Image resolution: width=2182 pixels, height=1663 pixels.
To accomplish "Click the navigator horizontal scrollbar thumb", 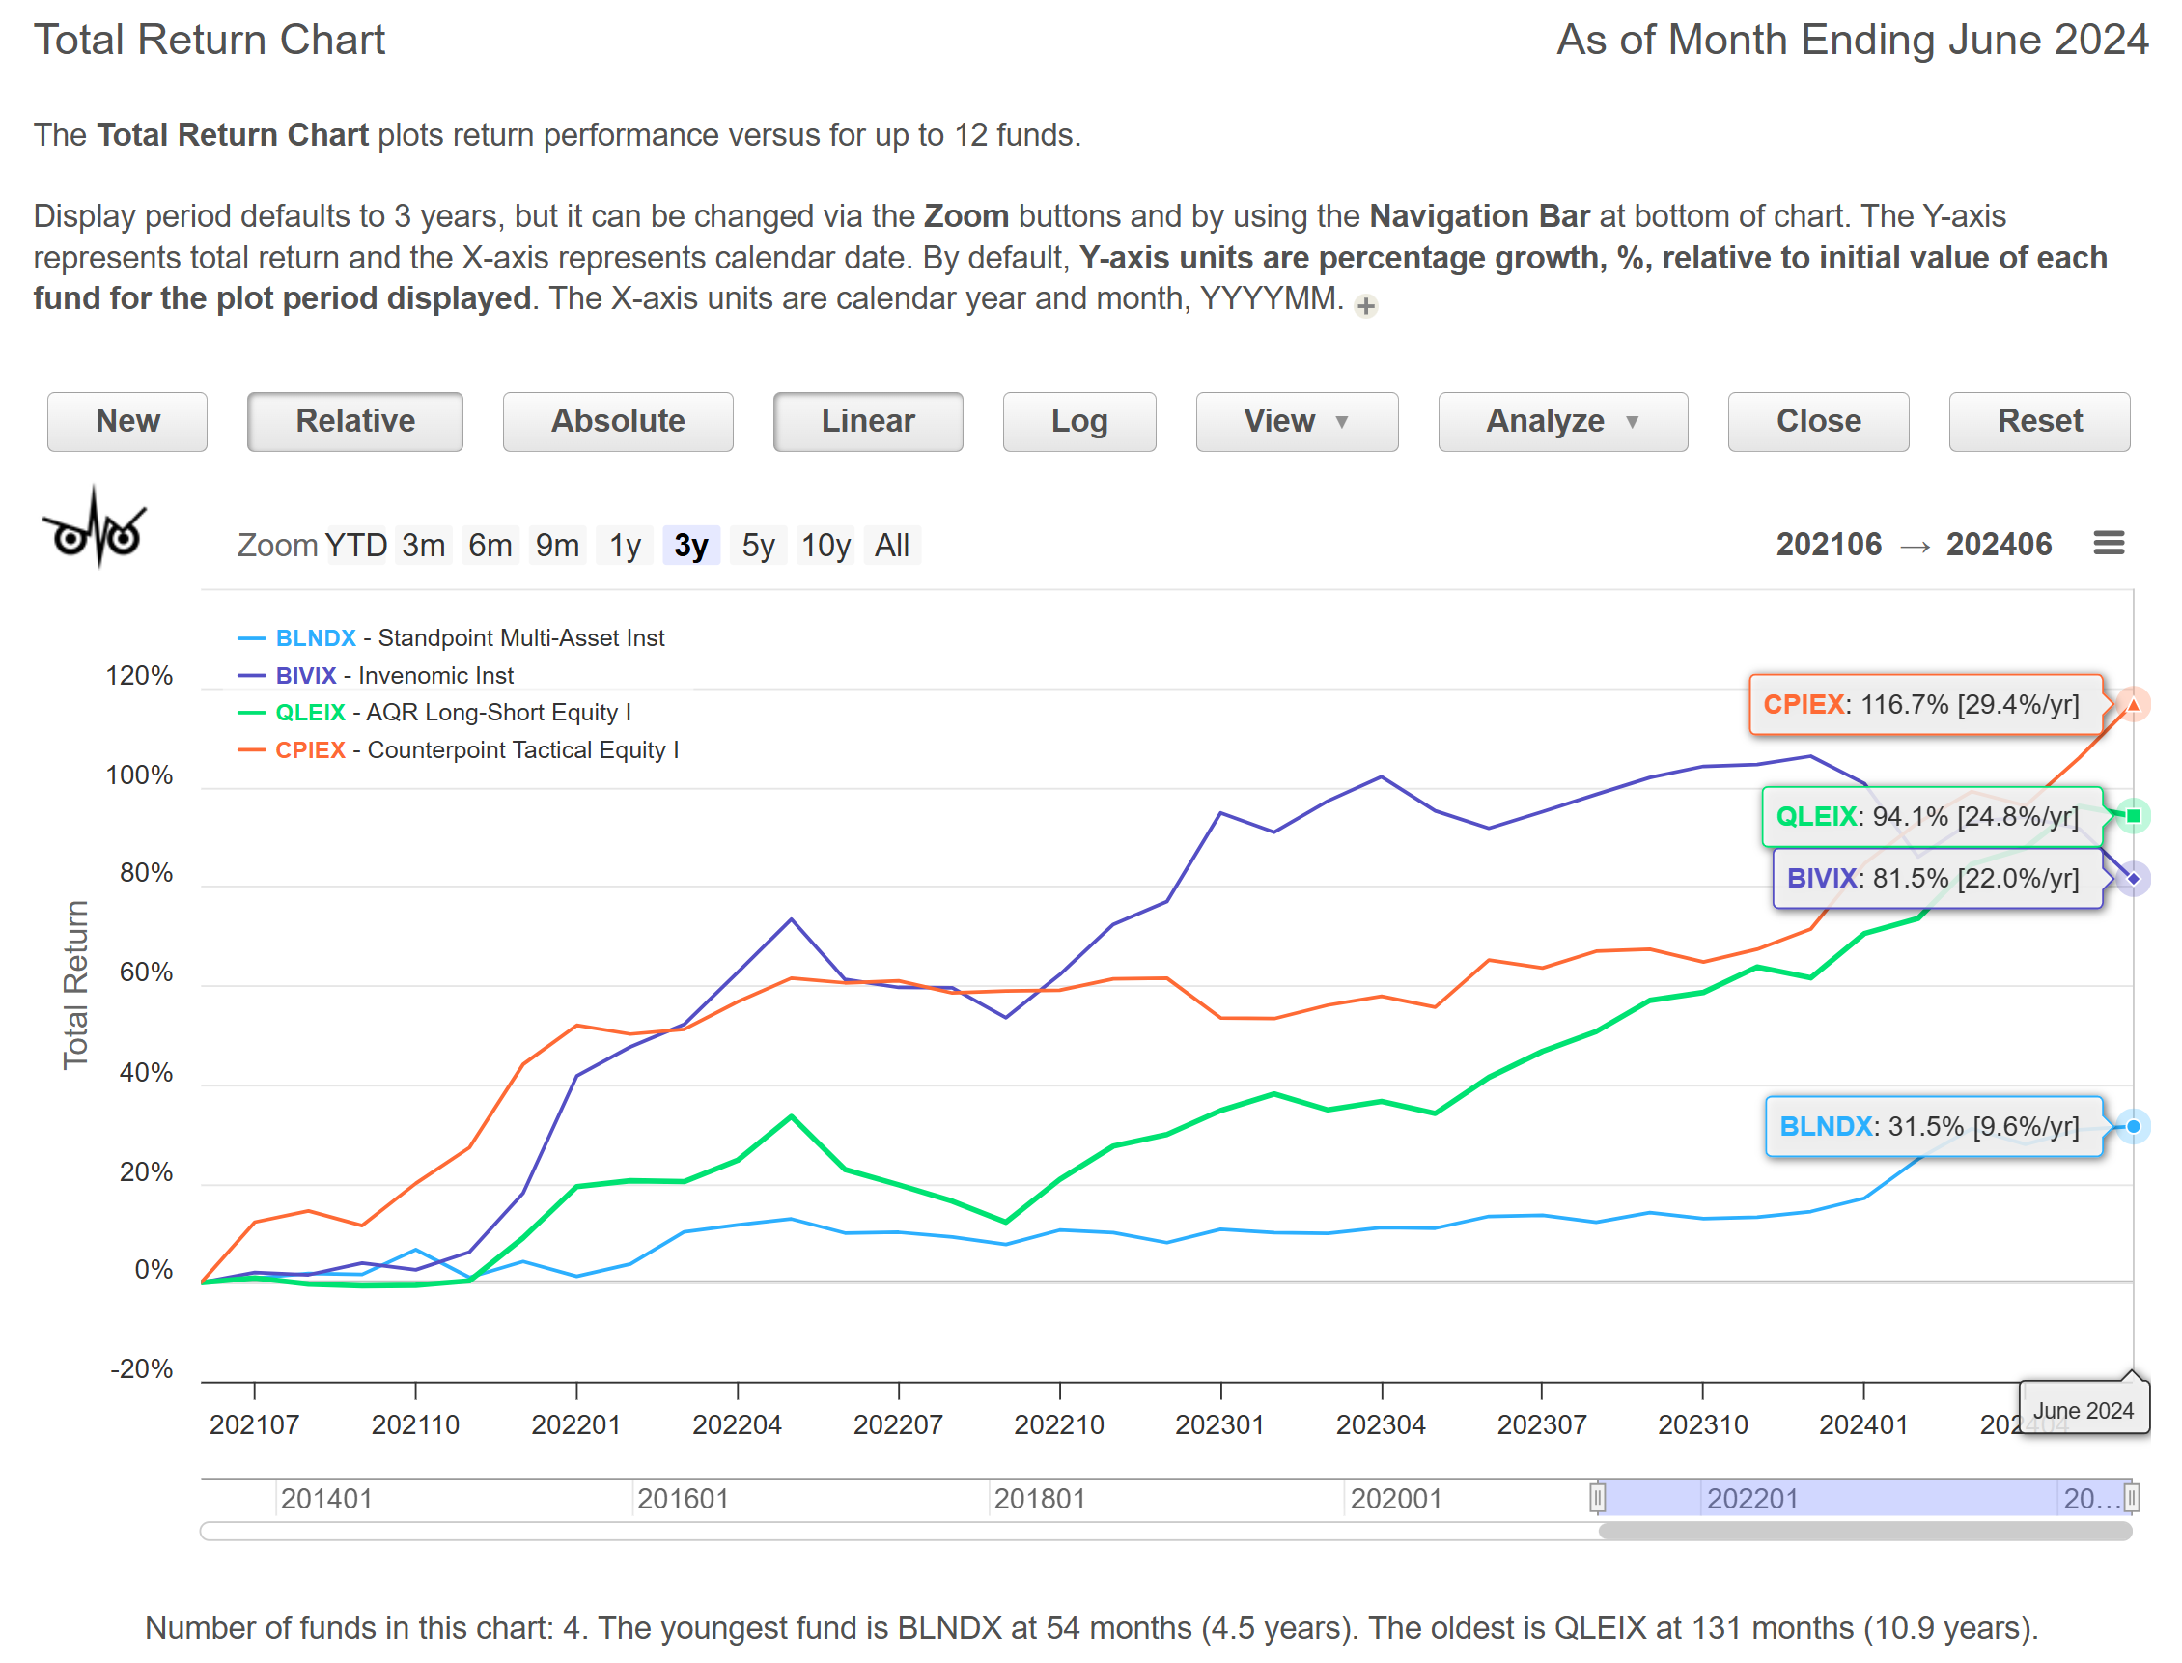I will pyautogui.click(x=1865, y=1532).
